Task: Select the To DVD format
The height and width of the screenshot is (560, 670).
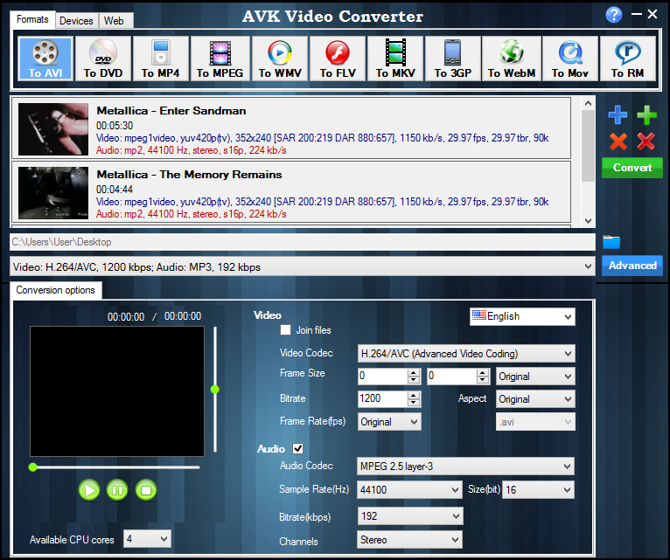Action: [x=103, y=59]
